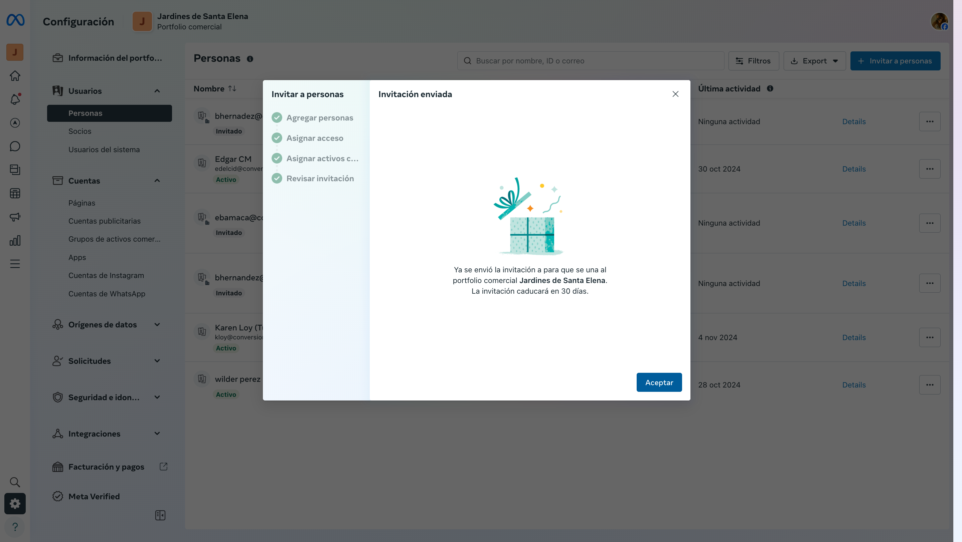Expand Orígenes de datos section
The width and height of the screenshot is (962, 542).
157,324
